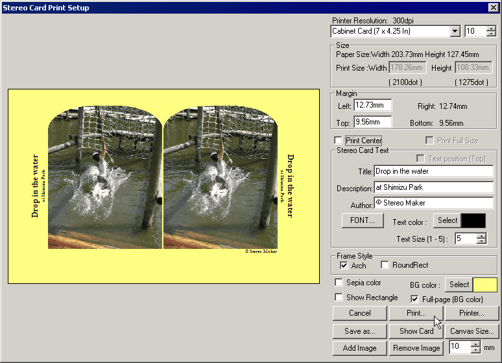Open the Printer... settings button
Image resolution: width=502 pixels, height=363 pixels.
[472, 313]
